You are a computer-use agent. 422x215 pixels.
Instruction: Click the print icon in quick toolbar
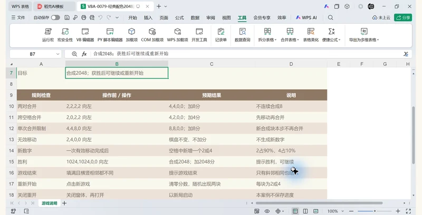point(84,17)
